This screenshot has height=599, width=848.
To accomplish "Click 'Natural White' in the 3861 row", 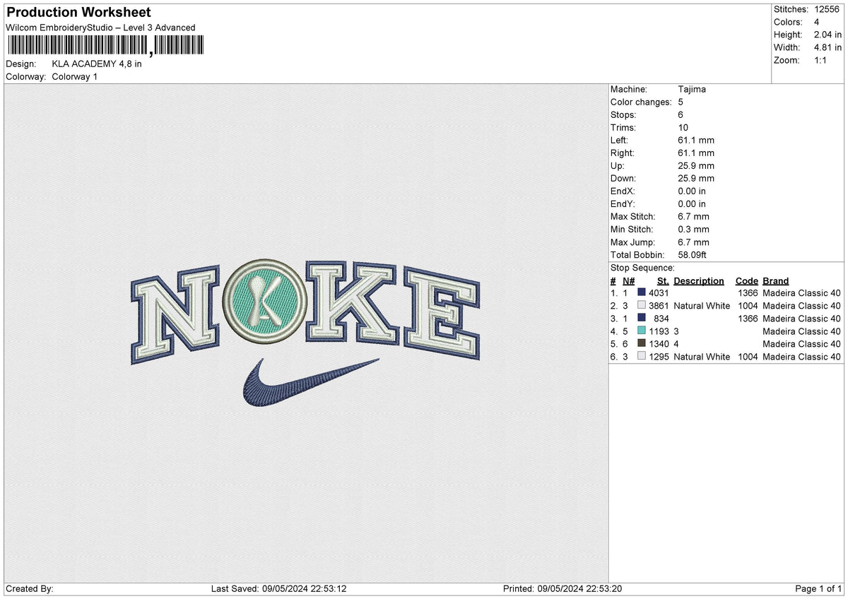I will coord(702,306).
